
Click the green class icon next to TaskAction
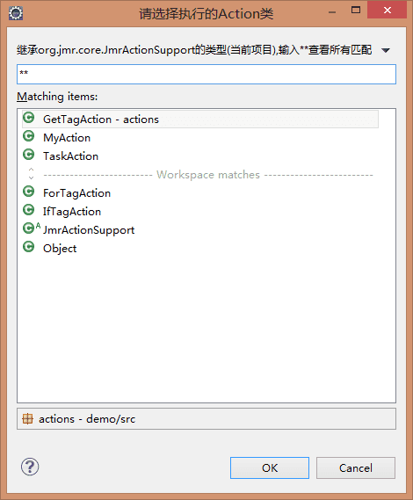[x=29, y=155]
